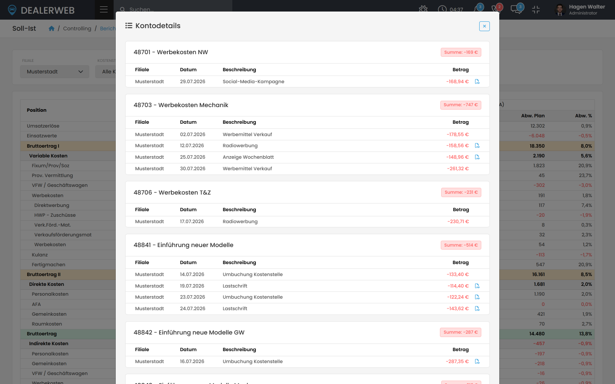Go to home via breadcrumb icon
The height and width of the screenshot is (384, 615).
pyautogui.click(x=52, y=29)
